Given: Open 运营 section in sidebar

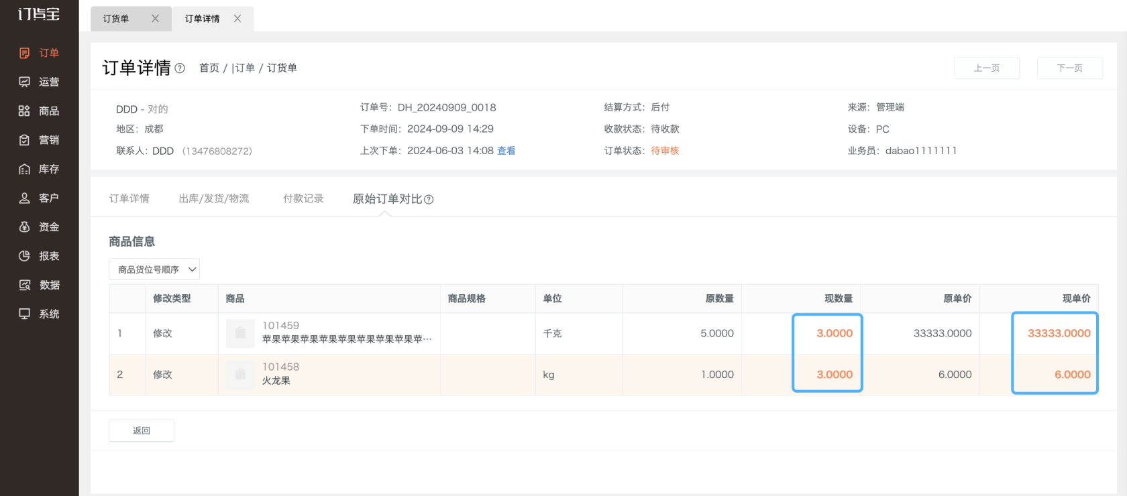Looking at the screenshot, I should [25, 82].
